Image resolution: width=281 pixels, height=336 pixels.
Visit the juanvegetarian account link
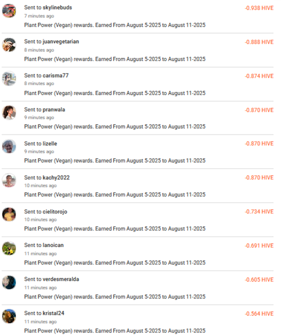[x=61, y=42]
